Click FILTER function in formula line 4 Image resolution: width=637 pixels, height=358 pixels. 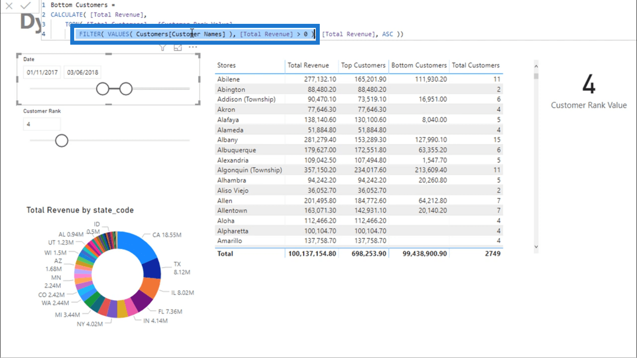(90, 34)
